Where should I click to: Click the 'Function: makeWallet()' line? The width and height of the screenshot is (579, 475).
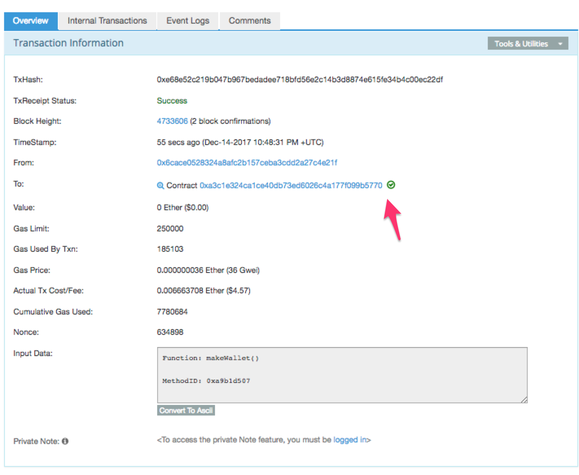point(211,358)
